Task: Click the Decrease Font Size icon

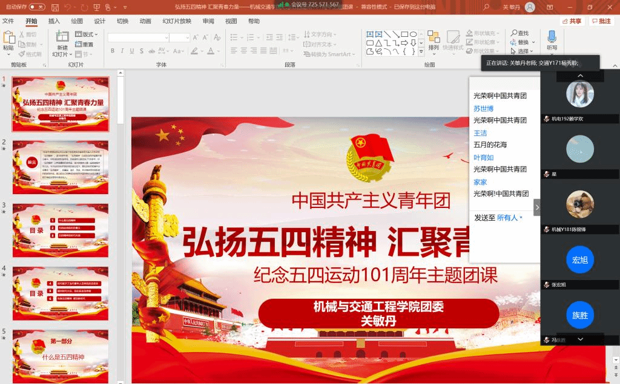Action: [205, 37]
